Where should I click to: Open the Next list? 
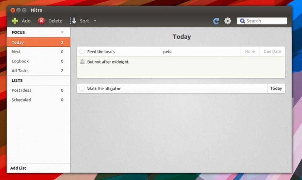pos(39,52)
